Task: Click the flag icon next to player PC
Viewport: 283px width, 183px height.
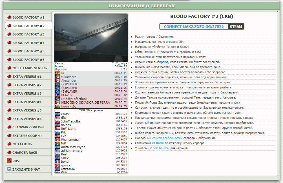Action: point(58,73)
